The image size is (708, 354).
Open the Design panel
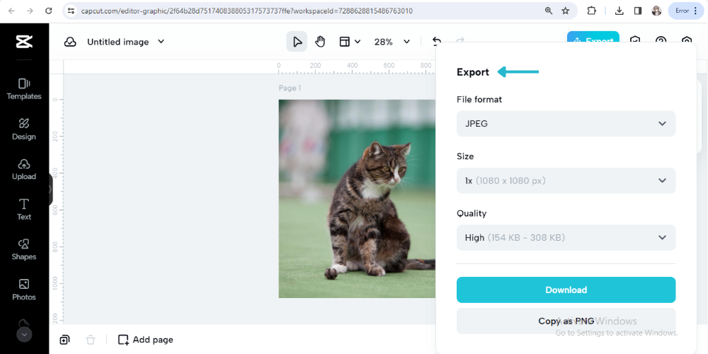click(x=24, y=129)
